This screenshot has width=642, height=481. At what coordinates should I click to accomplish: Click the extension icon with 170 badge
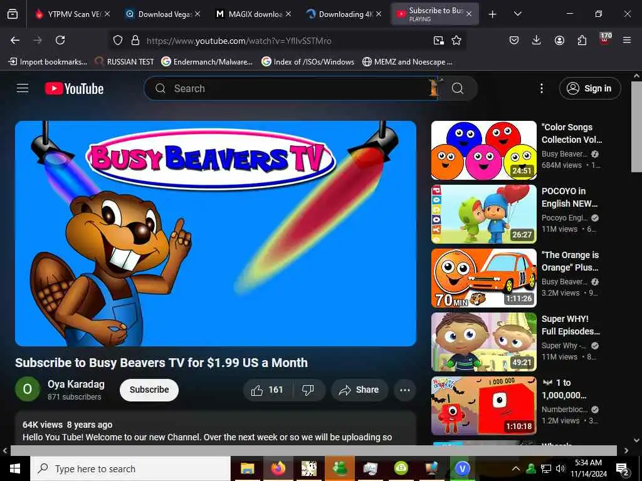point(605,39)
